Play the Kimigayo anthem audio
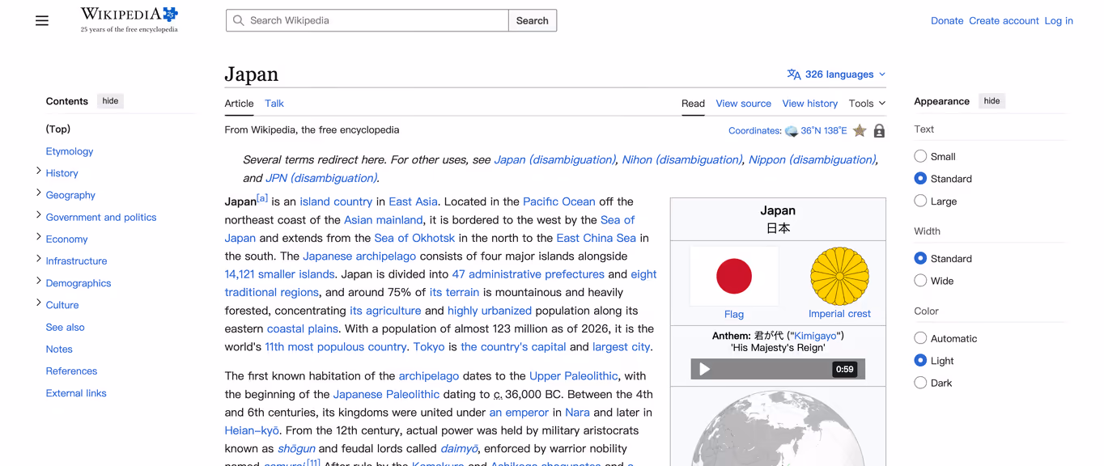This screenshot has width=1104, height=466. pyautogui.click(x=704, y=369)
